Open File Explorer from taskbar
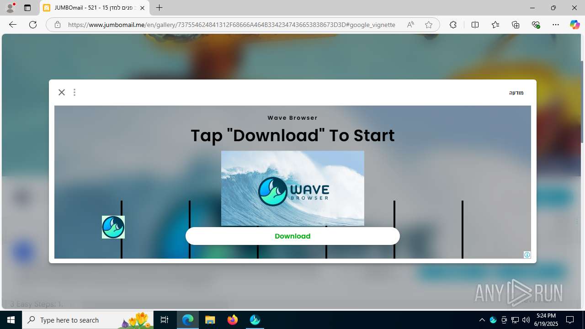 click(210, 320)
